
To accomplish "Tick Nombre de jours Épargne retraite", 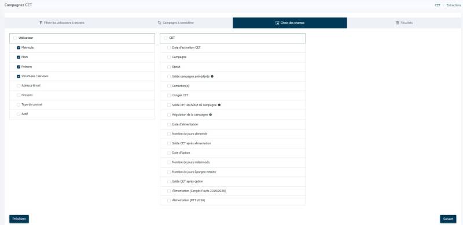I will click(x=169, y=172).
